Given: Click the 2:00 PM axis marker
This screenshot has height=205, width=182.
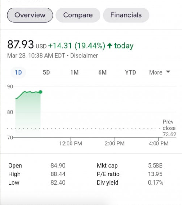Looking at the screenshot, I should [115, 143].
